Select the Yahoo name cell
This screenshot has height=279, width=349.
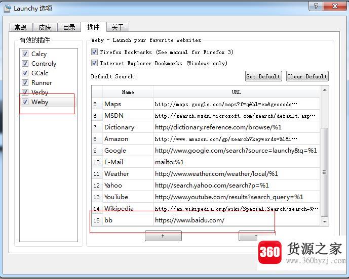coord(128,185)
